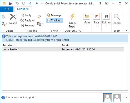This screenshot has width=130, height=103.
Task: Go to previous item with up arrow
Action: coord(30,3)
